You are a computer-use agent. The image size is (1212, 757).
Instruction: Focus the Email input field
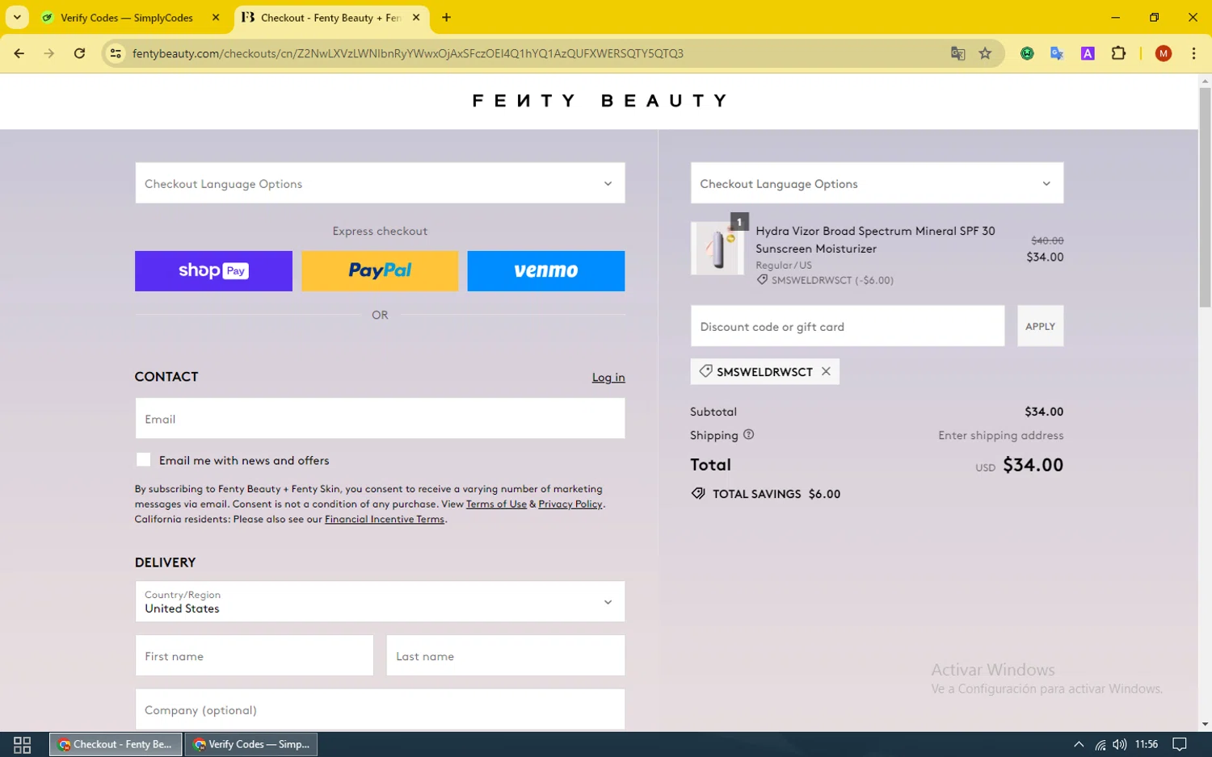[x=380, y=418]
